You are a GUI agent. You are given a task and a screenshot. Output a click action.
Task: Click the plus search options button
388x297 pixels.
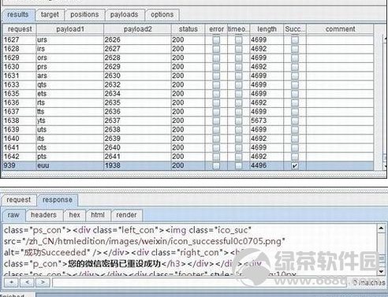[x=11, y=283]
